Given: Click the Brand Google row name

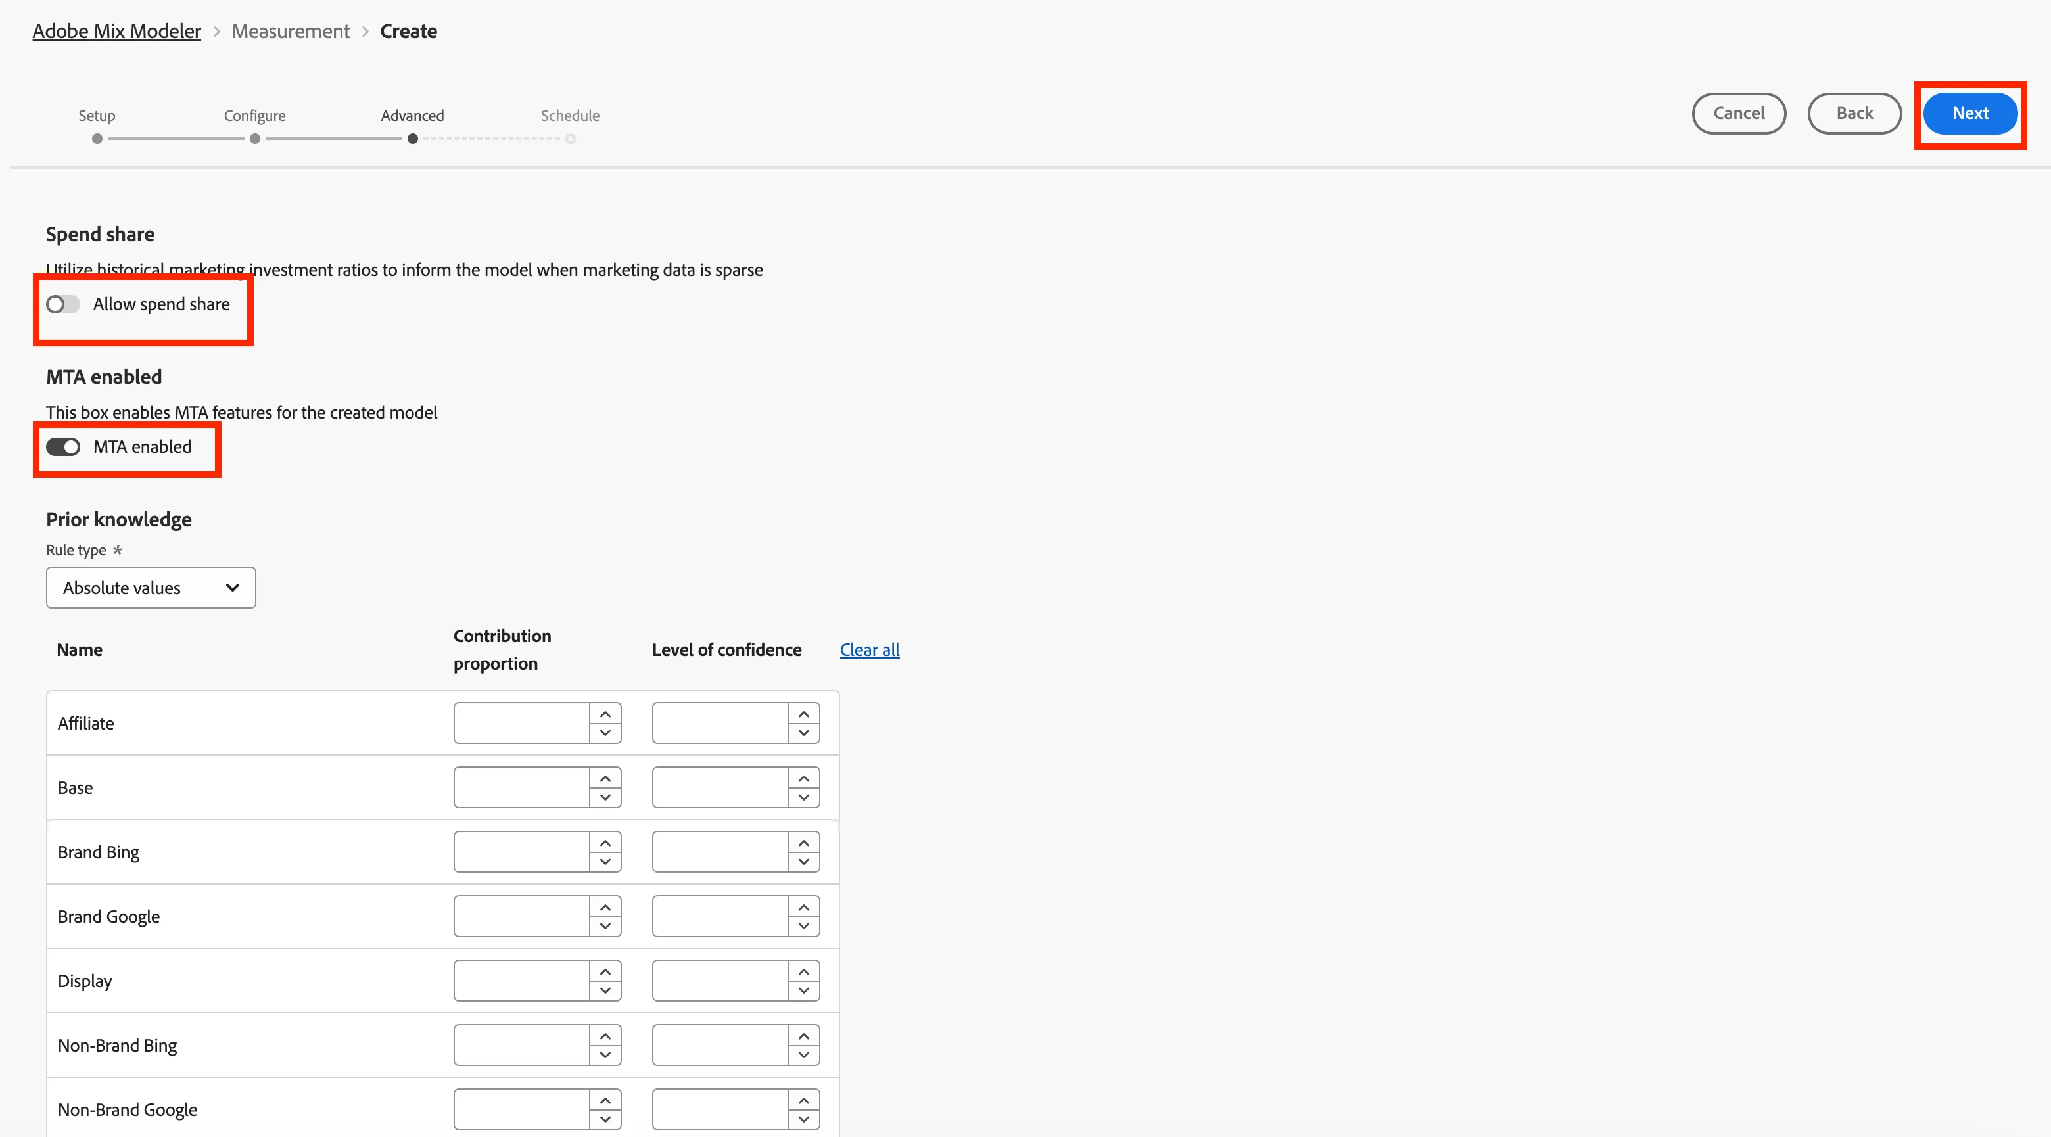Looking at the screenshot, I should click(109, 916).
